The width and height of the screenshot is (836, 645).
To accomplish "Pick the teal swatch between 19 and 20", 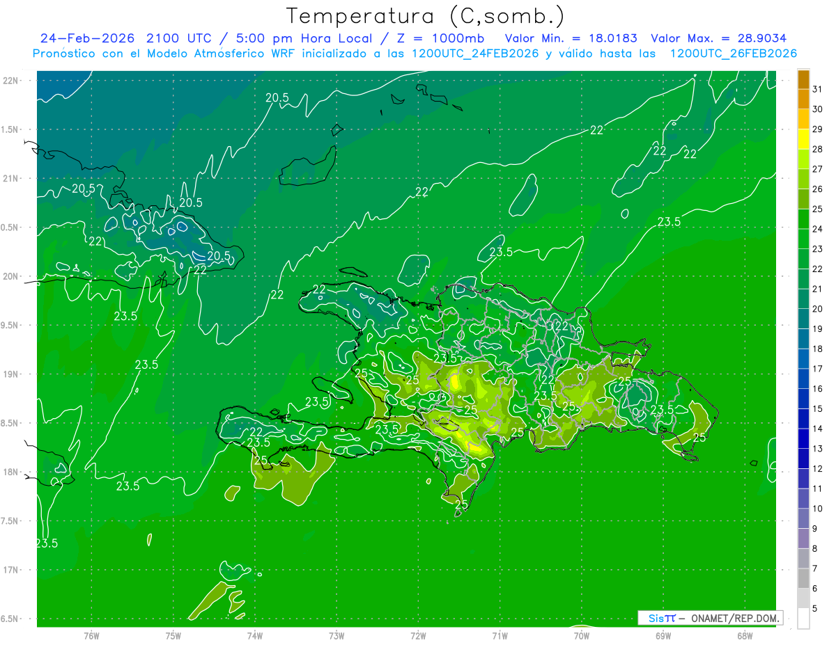I will [803, 319].
